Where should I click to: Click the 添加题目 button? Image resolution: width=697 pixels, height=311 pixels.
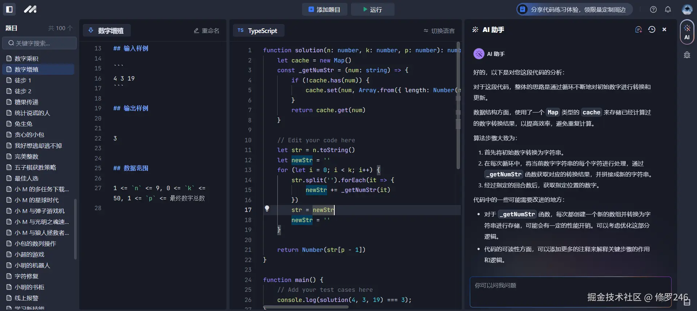coord(324,10)
